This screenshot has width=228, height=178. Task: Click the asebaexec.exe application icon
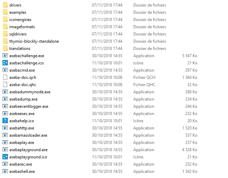pyautogui.click(x=5, y=114)
